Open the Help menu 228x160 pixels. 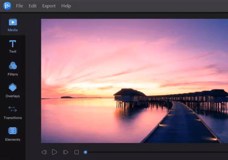pyautogui.click(x=66, y=6)
